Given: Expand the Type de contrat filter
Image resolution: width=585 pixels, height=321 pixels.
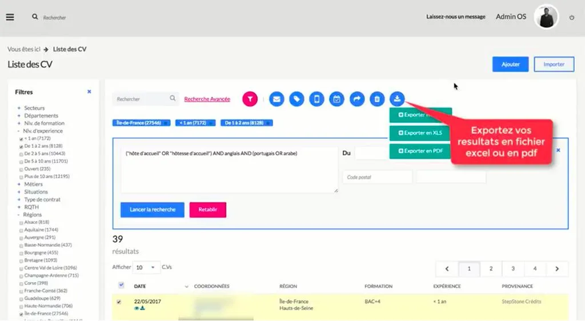Looking at the screenshot, I should pos(19,199).
